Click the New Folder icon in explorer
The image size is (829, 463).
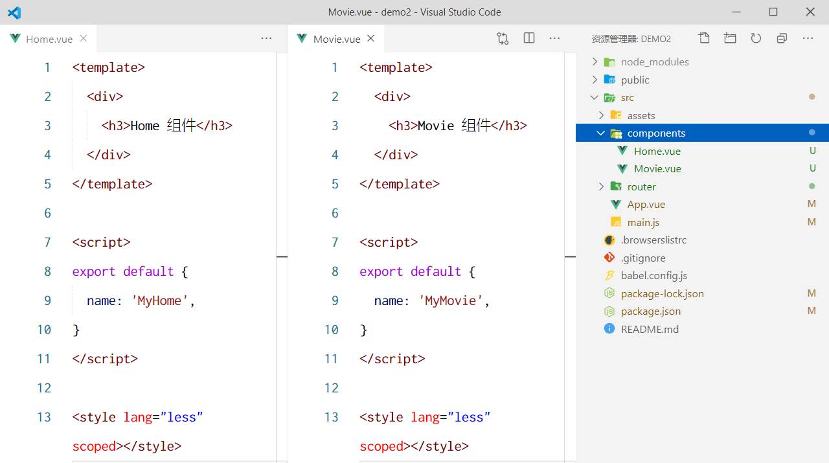pyautogui.click(x=730, y=38)
